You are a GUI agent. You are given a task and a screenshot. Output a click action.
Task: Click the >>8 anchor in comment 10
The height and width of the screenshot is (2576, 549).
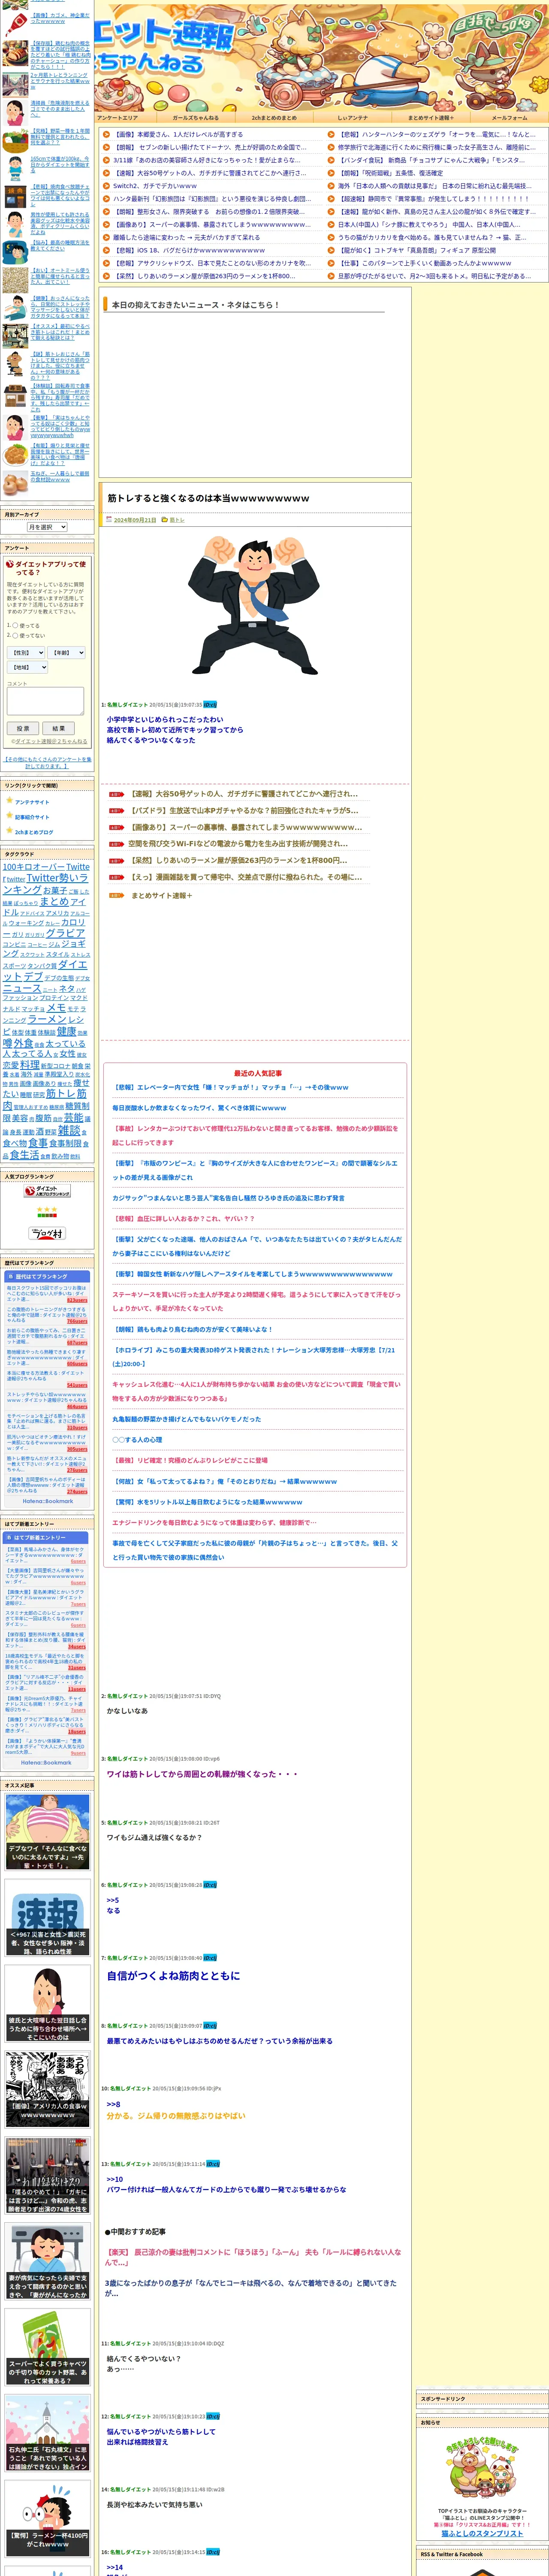click(113, 2104)
